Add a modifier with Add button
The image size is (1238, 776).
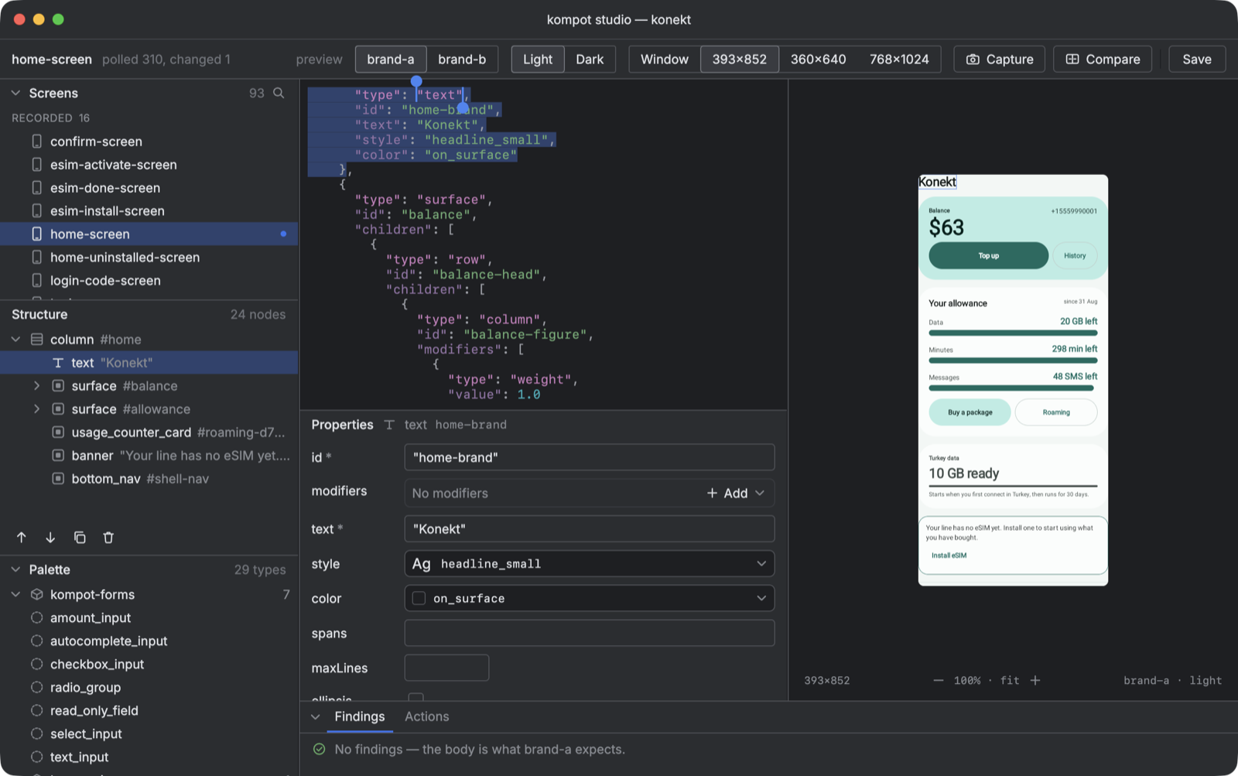click(736, 494)
